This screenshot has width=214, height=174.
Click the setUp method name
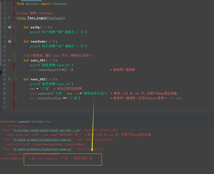pos(35,27)
